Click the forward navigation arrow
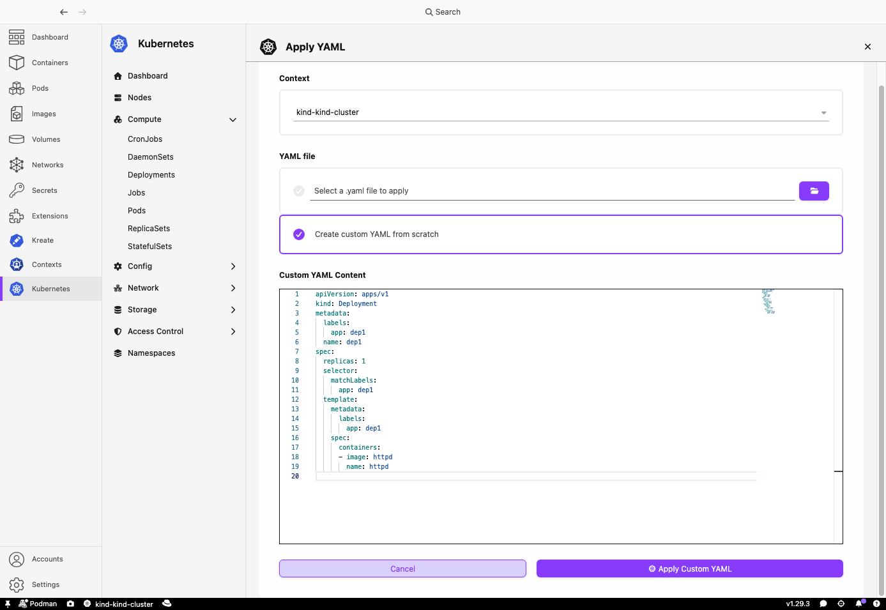This screenshot has width=886, height=610. click(82, 12)
